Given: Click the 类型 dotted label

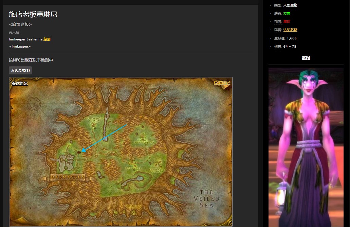Looking at the screenshot, I should point(278,5).
